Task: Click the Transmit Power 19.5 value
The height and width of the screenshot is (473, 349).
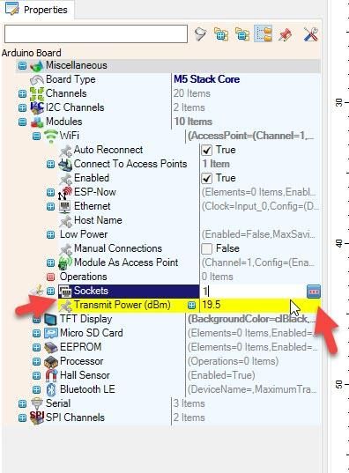Action: click(x=212, y=305)
